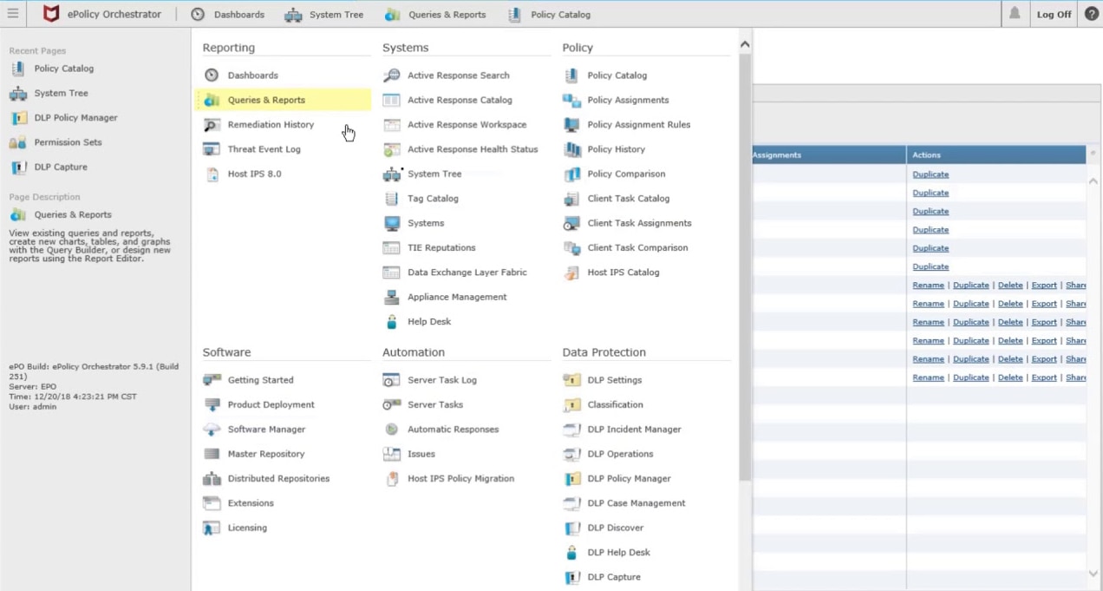This screenshot has height=591, width=1103.
Task: Click the Automatic Responses icon
Action: [x=391, y=429]
